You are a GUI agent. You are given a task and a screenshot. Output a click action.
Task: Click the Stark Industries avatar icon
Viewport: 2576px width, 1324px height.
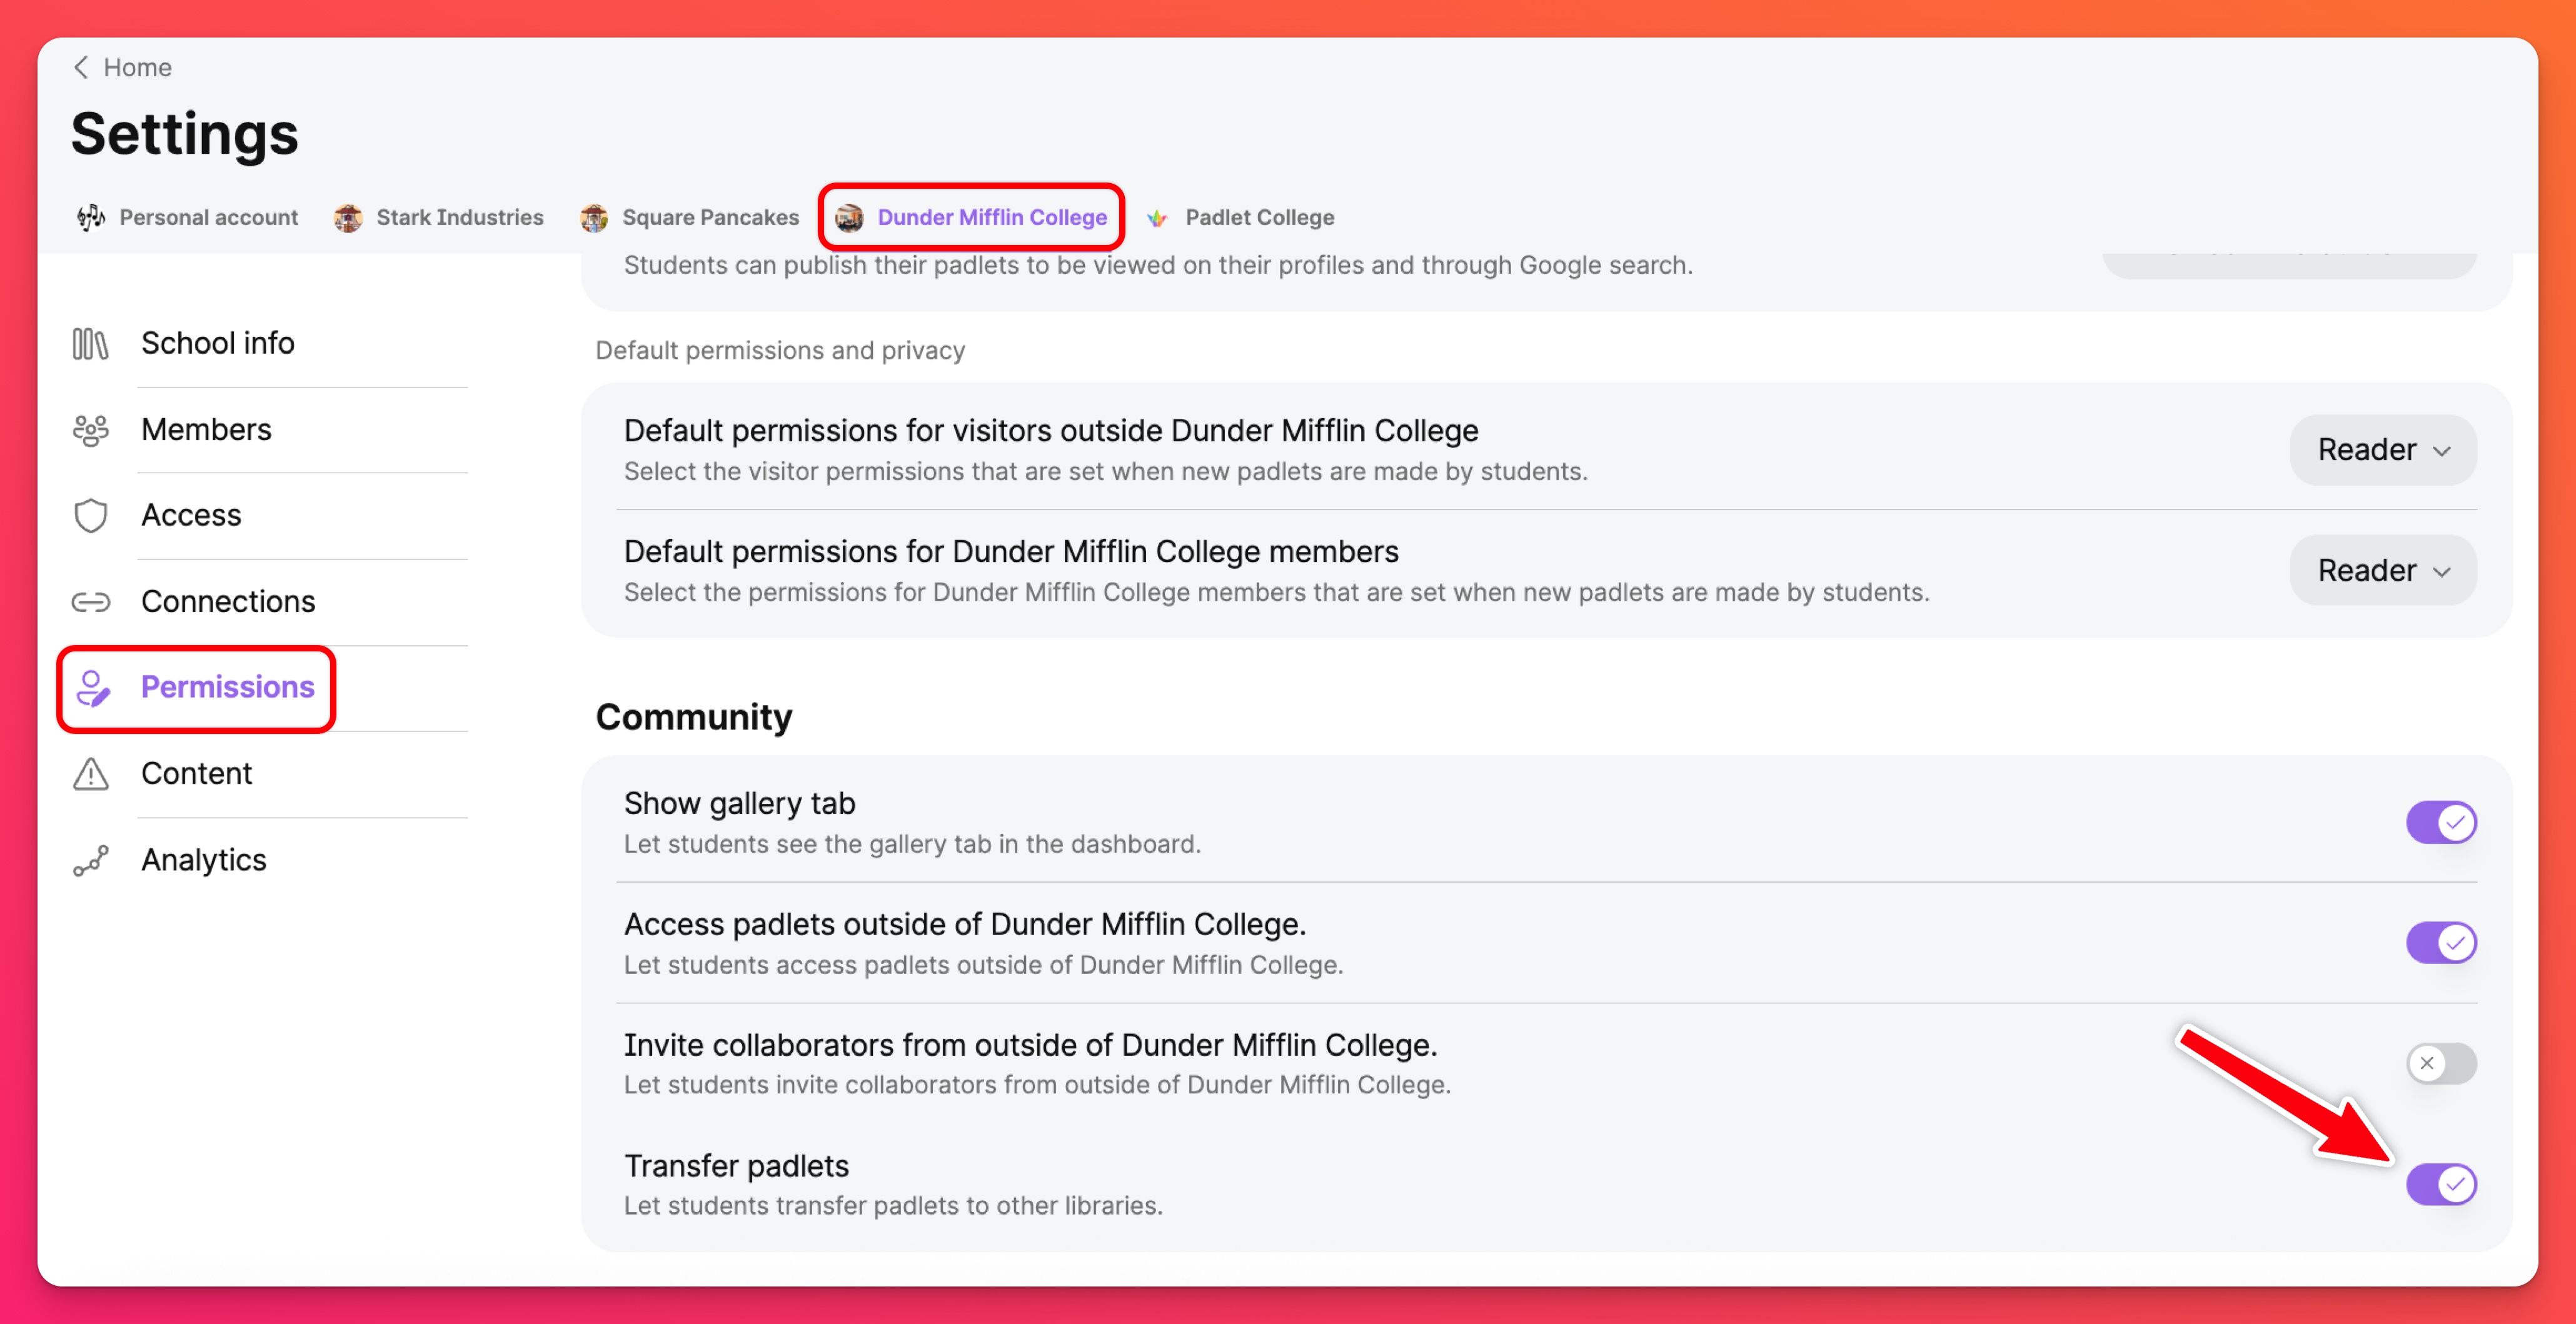pos(348,218)
